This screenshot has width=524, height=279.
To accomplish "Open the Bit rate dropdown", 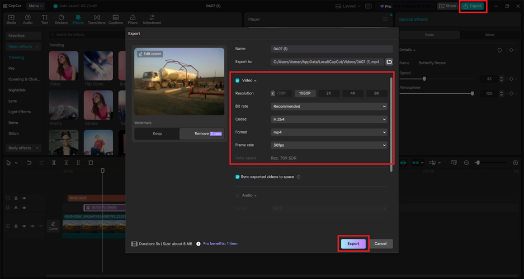I will (x=329, y=106).
